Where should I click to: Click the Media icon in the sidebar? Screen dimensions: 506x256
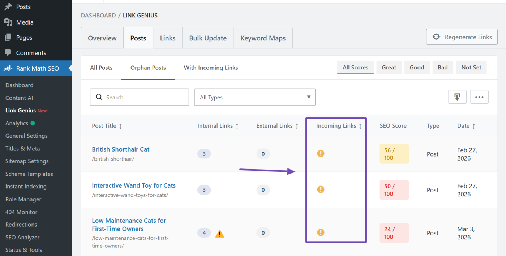point(7,22)
